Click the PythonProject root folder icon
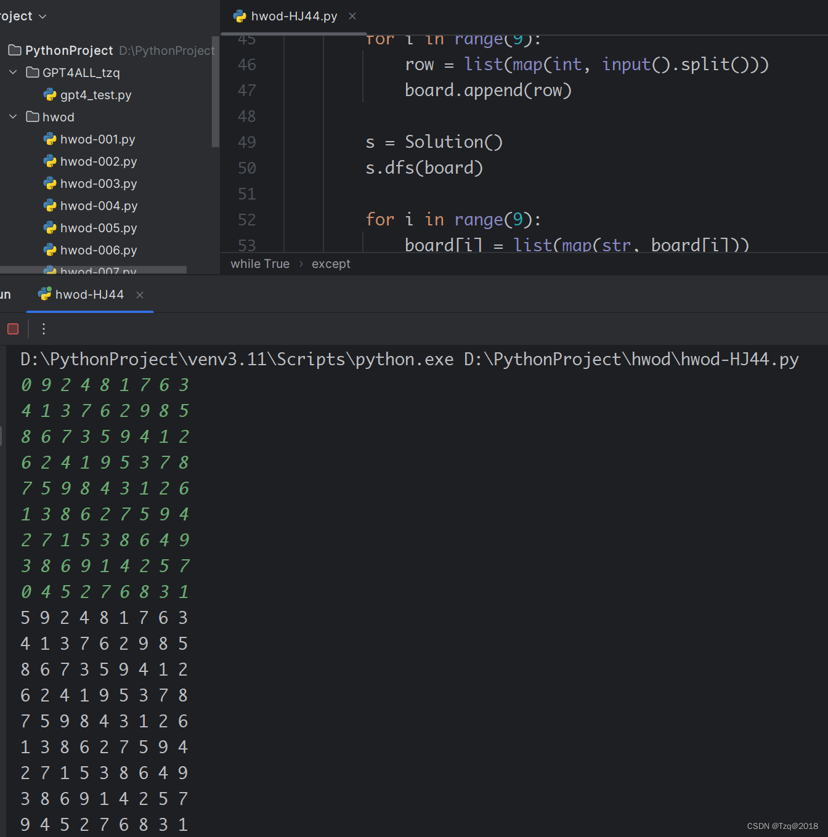Image resolution: width=828 pixels, height=837 pixels. (15, 51)
